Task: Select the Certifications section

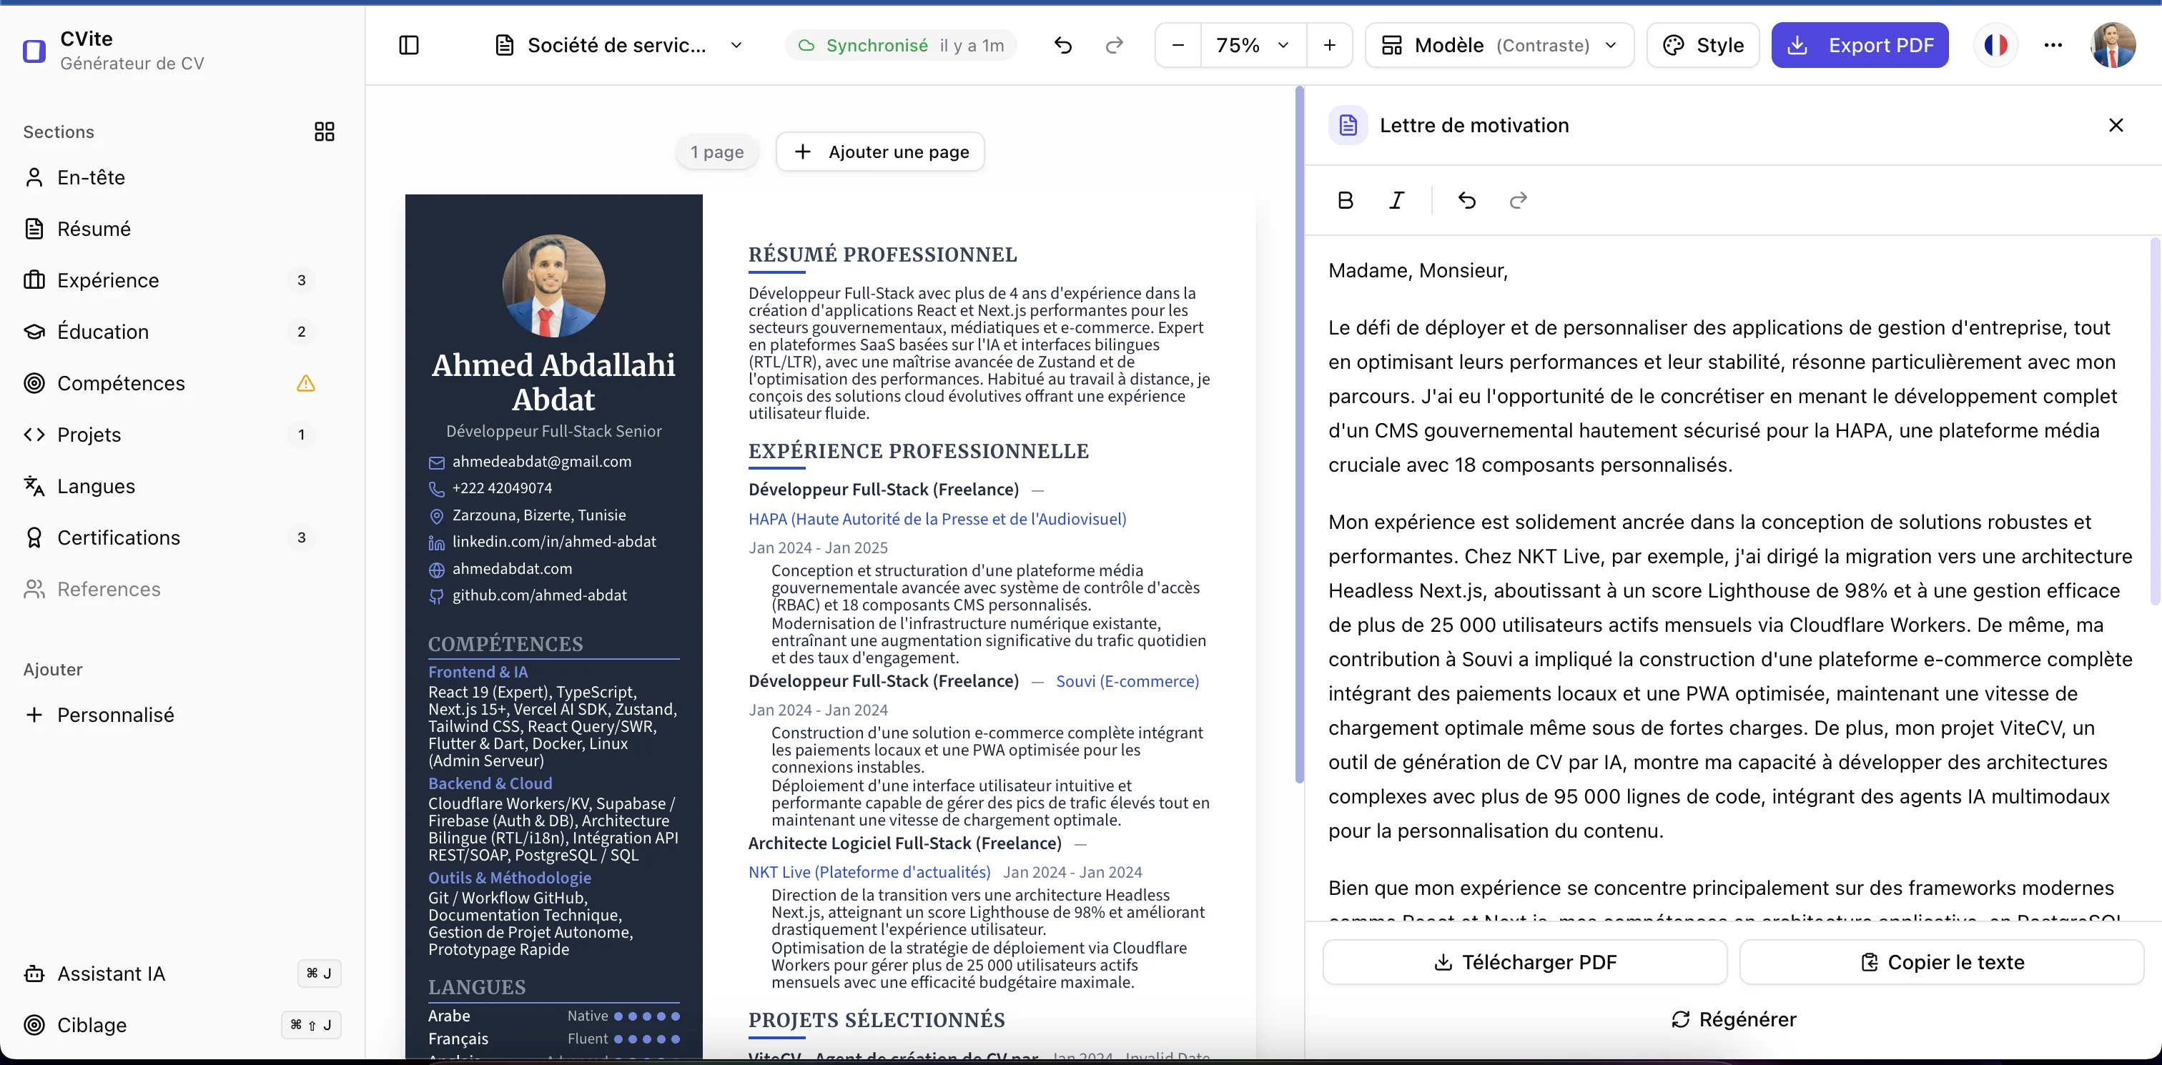Action: point(117,537)
